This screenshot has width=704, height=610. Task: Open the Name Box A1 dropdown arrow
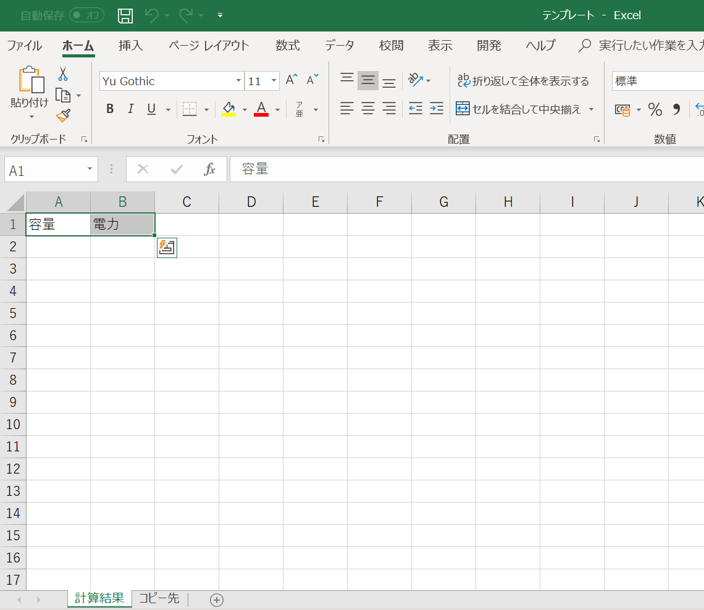click(x=90, y=169)
